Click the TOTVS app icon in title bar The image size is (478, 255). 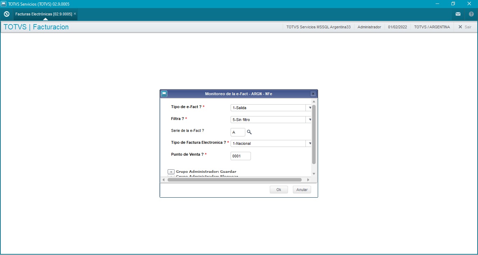click(x=3, y=4)
